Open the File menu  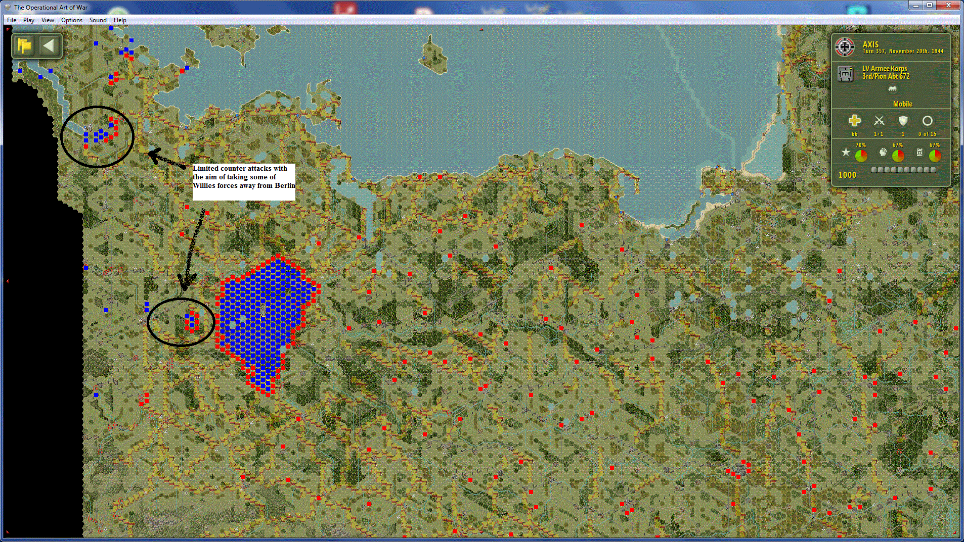click(12, 20)
